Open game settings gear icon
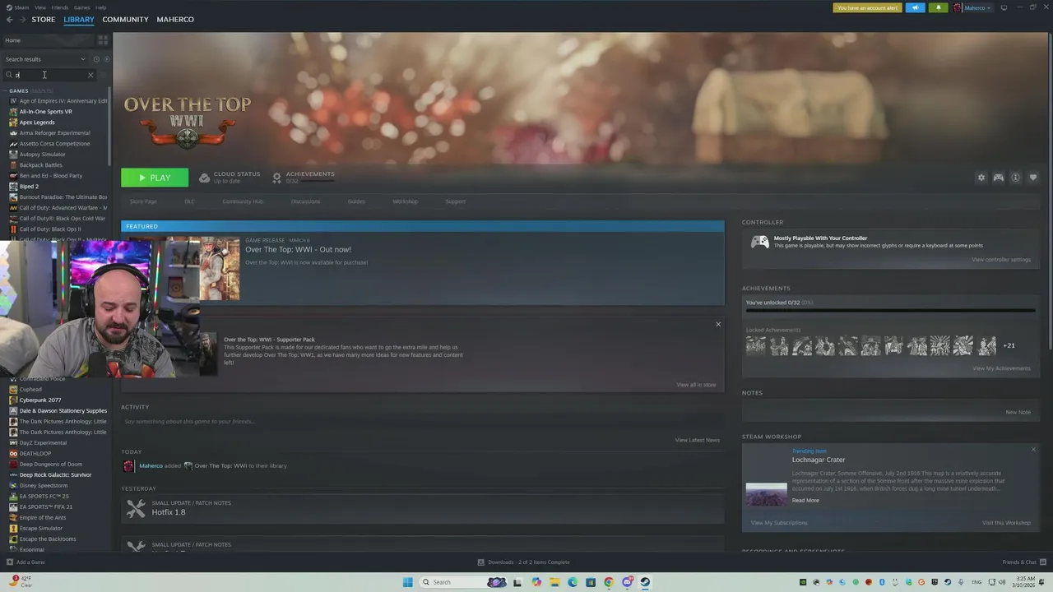Viewport: 1053px width, 592px height. tap(981, 178)
